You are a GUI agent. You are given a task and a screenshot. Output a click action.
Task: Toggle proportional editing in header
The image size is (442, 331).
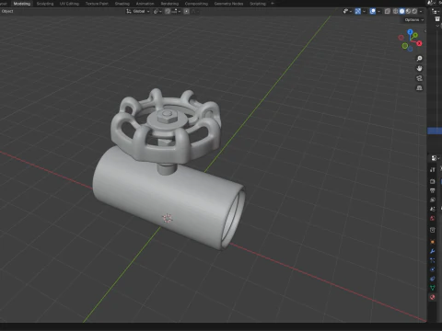[x=186, y=11]
